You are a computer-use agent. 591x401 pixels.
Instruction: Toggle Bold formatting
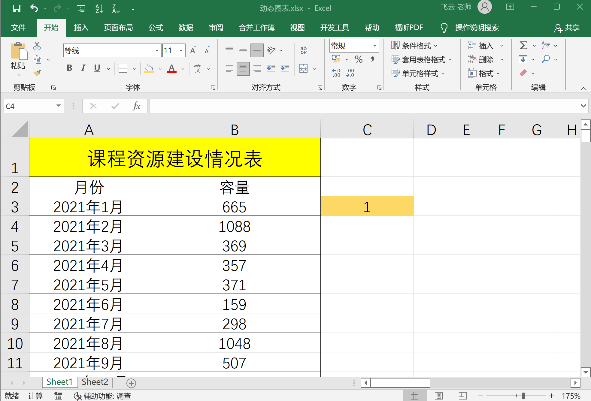(69, 68)
